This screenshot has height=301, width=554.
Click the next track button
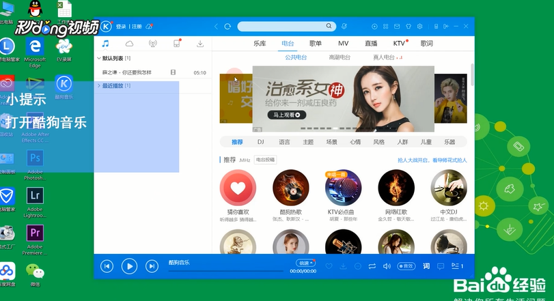pyautogui.click(x=152, y=266)
